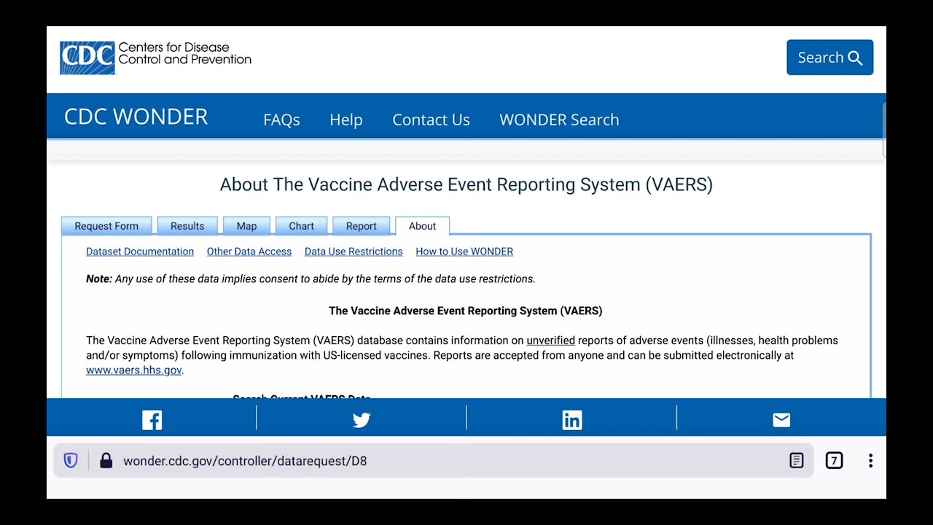Viewport: 933px width, 525px height.
Task: Go to CDC WONDER home title
Action: (136, 117)
